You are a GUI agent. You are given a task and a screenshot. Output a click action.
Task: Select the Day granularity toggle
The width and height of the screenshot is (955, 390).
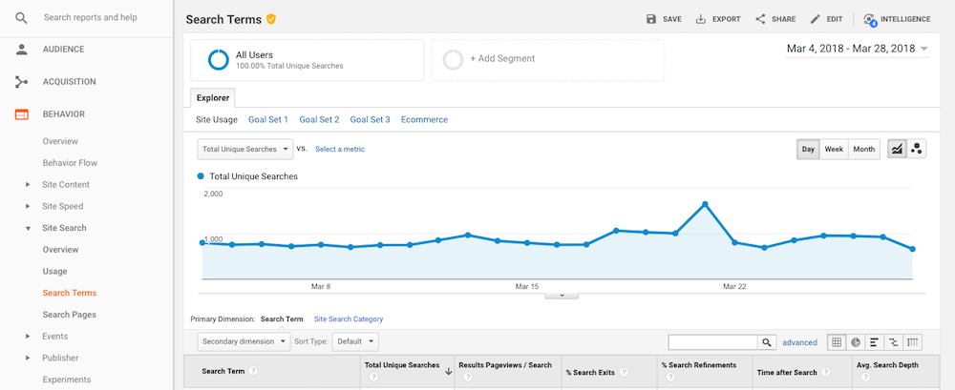point(808,149)
